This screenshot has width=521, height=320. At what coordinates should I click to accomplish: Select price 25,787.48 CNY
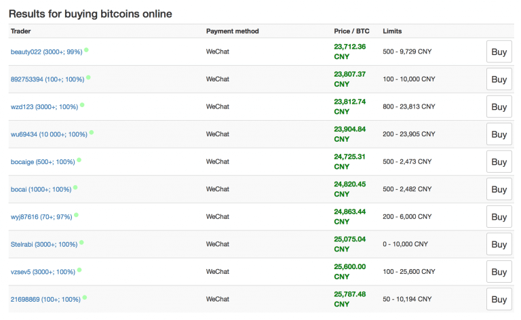point(350,300)
